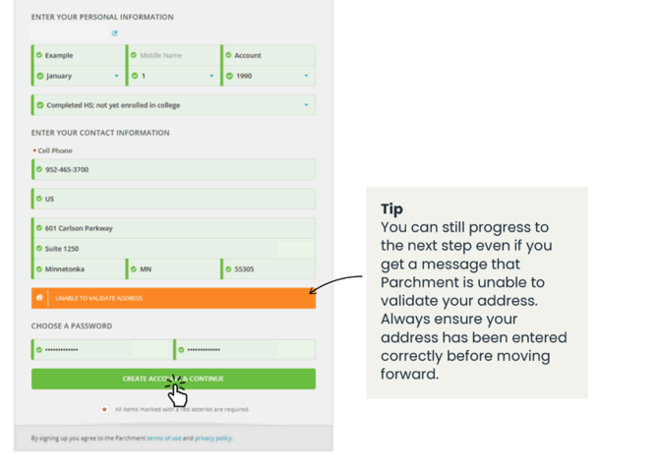
Task: Click the green checkmark in the Cell Phone field
Action: pos(39,169)
